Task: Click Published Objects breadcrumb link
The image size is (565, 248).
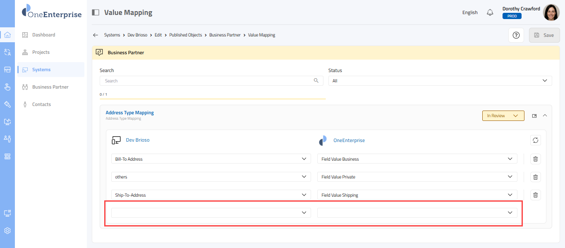Action: pos(186,35)
